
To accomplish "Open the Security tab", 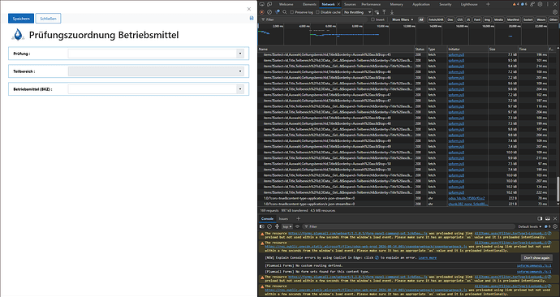I will (x=446, y=4).
